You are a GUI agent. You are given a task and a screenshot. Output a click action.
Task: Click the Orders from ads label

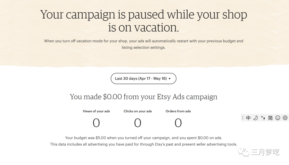pyautogui.click(x=178, y=111)
